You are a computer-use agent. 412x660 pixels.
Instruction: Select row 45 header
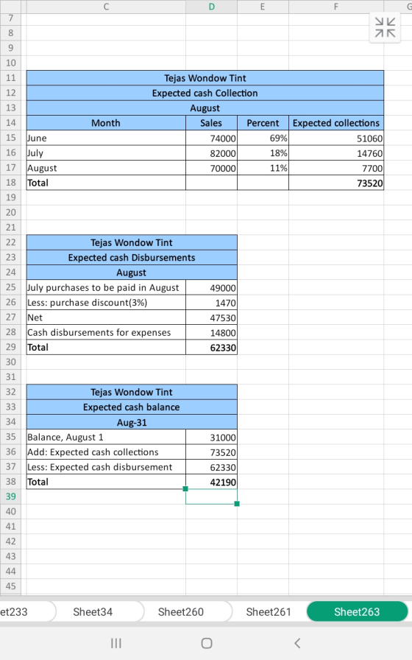[x=10, y=586]
